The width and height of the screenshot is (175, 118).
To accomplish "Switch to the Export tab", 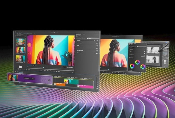I will click(22, 32).
